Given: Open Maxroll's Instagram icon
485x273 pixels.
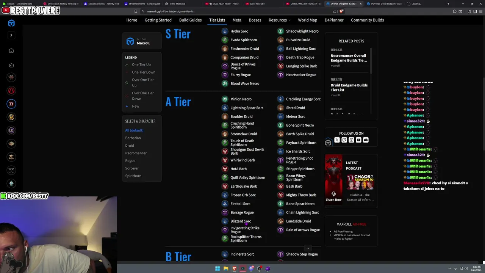Looking at the screenshot, I should (351, 140).
